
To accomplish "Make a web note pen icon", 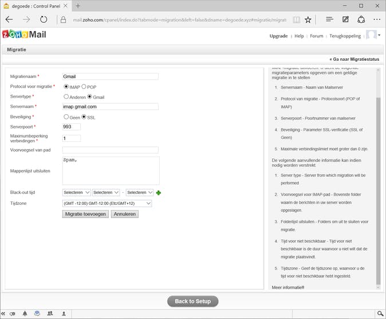I will tap(345, 20).
